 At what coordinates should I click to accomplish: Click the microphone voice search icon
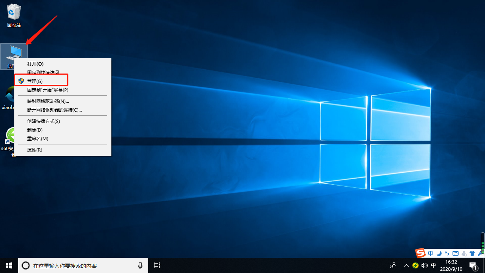(x=140, y=265)
